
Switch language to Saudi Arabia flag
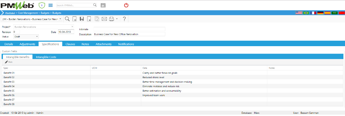pos(334,13)
